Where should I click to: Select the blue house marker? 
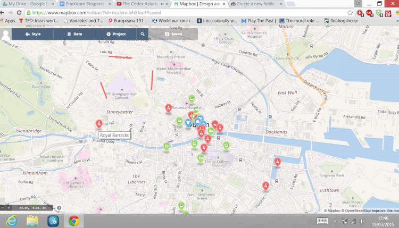coord(198,122)
